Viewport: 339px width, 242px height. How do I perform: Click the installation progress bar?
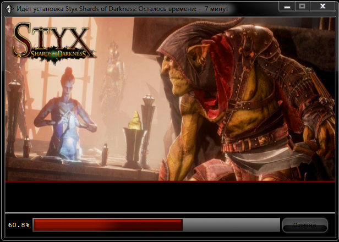click(x=156, y=225)
